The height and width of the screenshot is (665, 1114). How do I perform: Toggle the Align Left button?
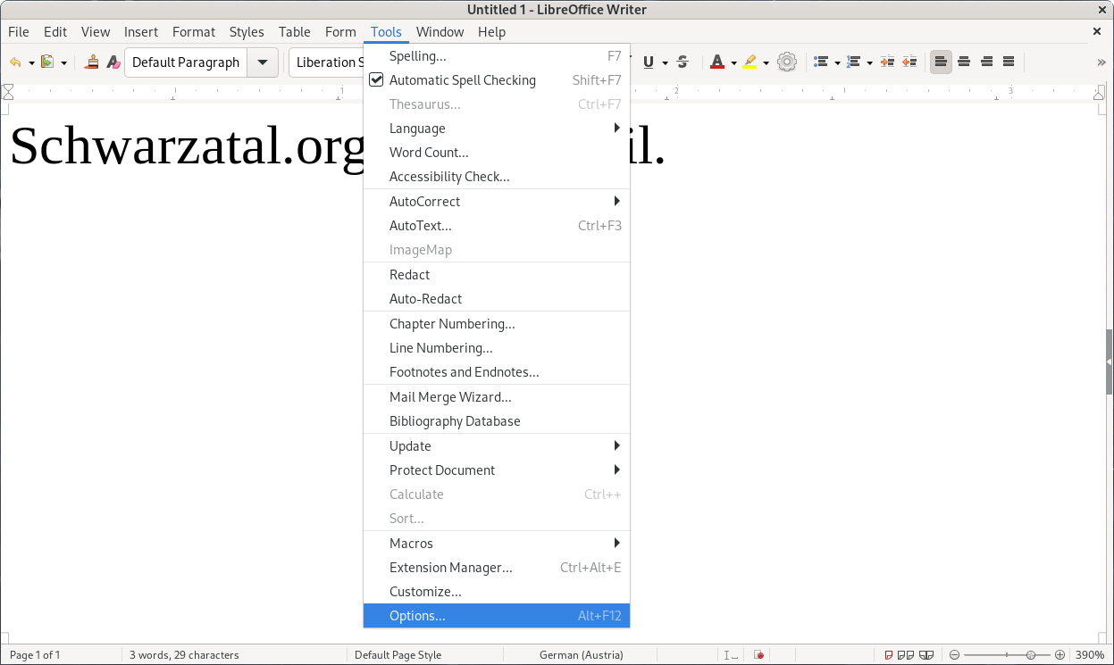click(941, 62)
